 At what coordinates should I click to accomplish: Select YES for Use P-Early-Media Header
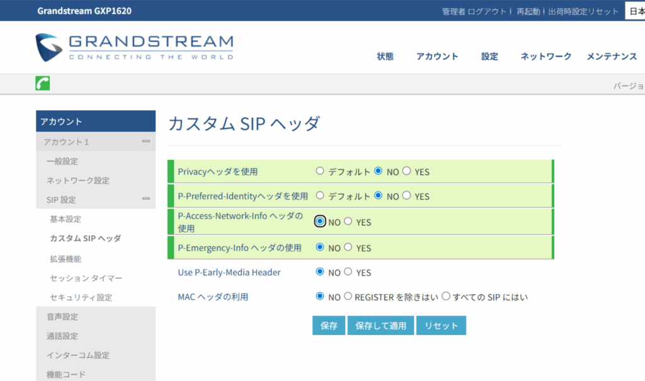[x=348, y=272]
